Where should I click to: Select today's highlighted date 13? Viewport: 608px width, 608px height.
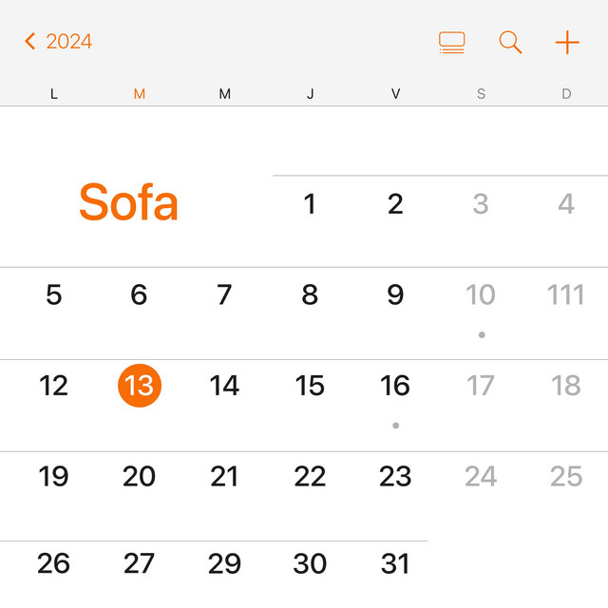tap(140, 386)
